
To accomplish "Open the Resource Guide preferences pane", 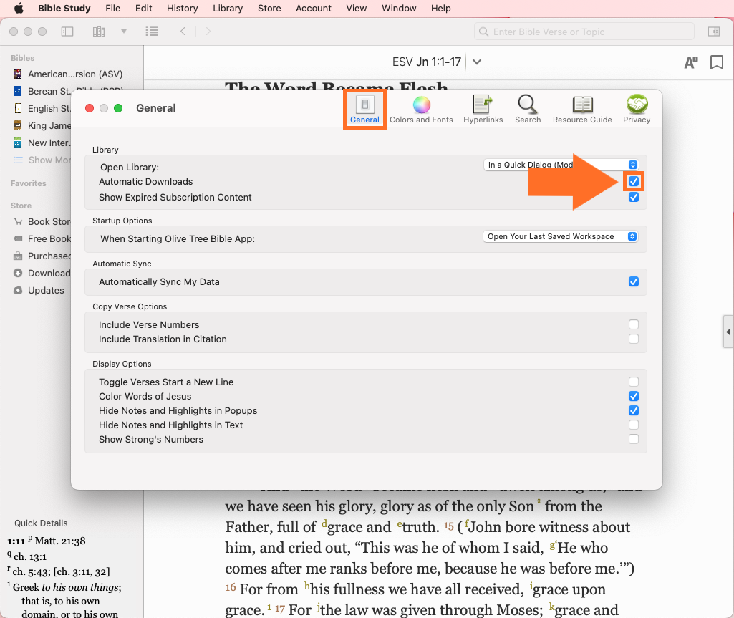I will coord(582,110).
